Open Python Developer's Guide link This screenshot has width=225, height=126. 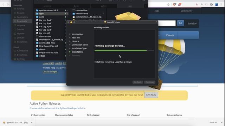73,108
